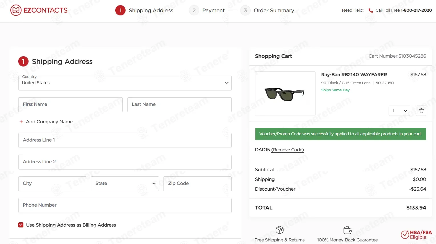The width and height of the screenshot is (436, 244).
Task: Click the Need Help? text
Action: (353, 10)
